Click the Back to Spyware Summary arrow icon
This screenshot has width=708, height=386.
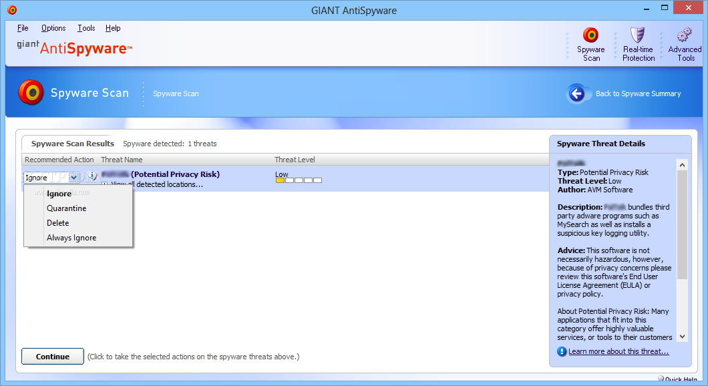576,93
